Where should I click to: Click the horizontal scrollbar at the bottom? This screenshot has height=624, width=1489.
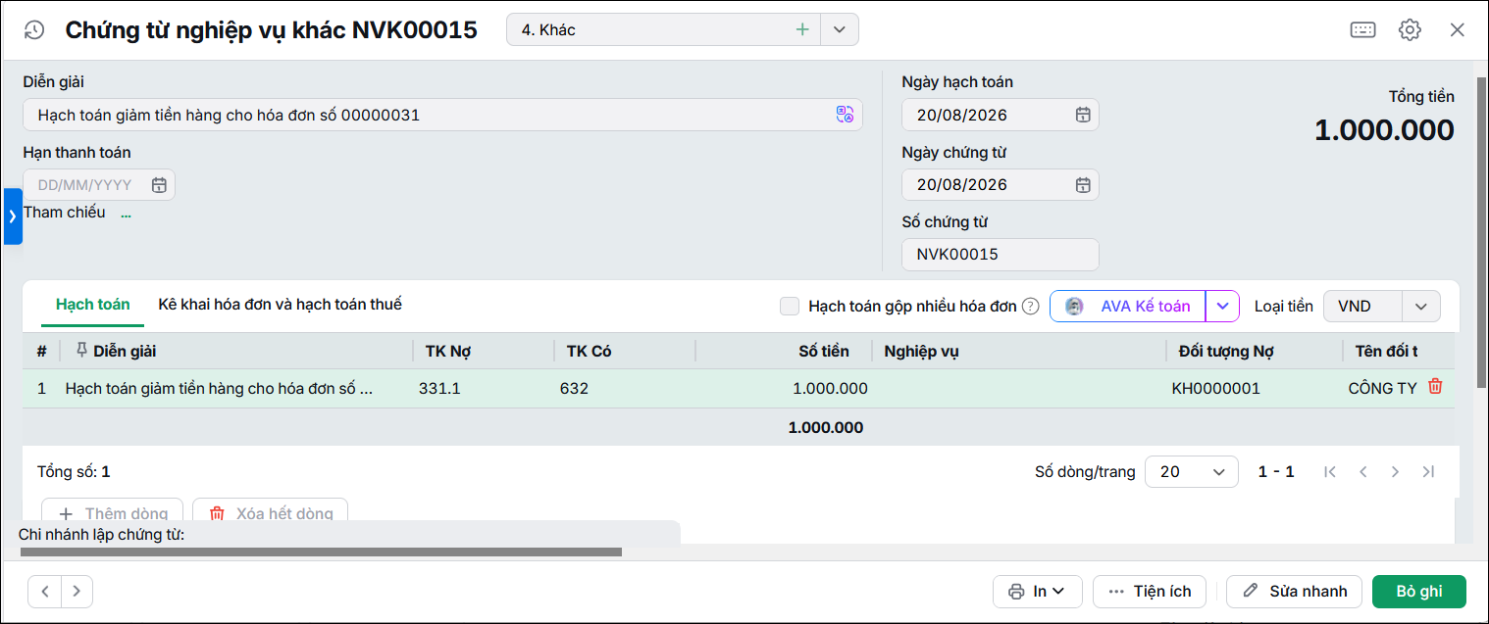tap(321, 552)
